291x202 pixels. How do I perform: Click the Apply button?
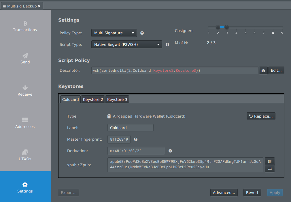click(x=275, y=192)
